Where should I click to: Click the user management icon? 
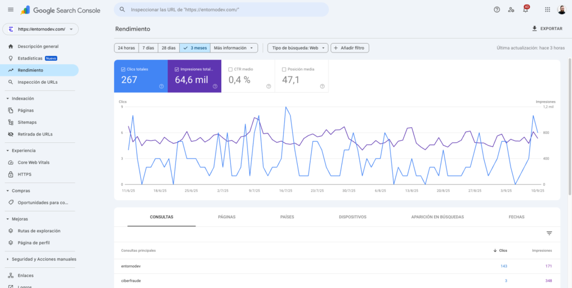(511, 9)
